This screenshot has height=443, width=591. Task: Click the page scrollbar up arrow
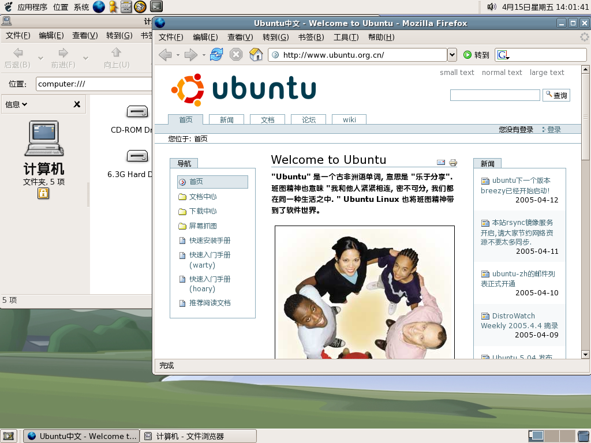pyautogui.click(x=585, y=69)
